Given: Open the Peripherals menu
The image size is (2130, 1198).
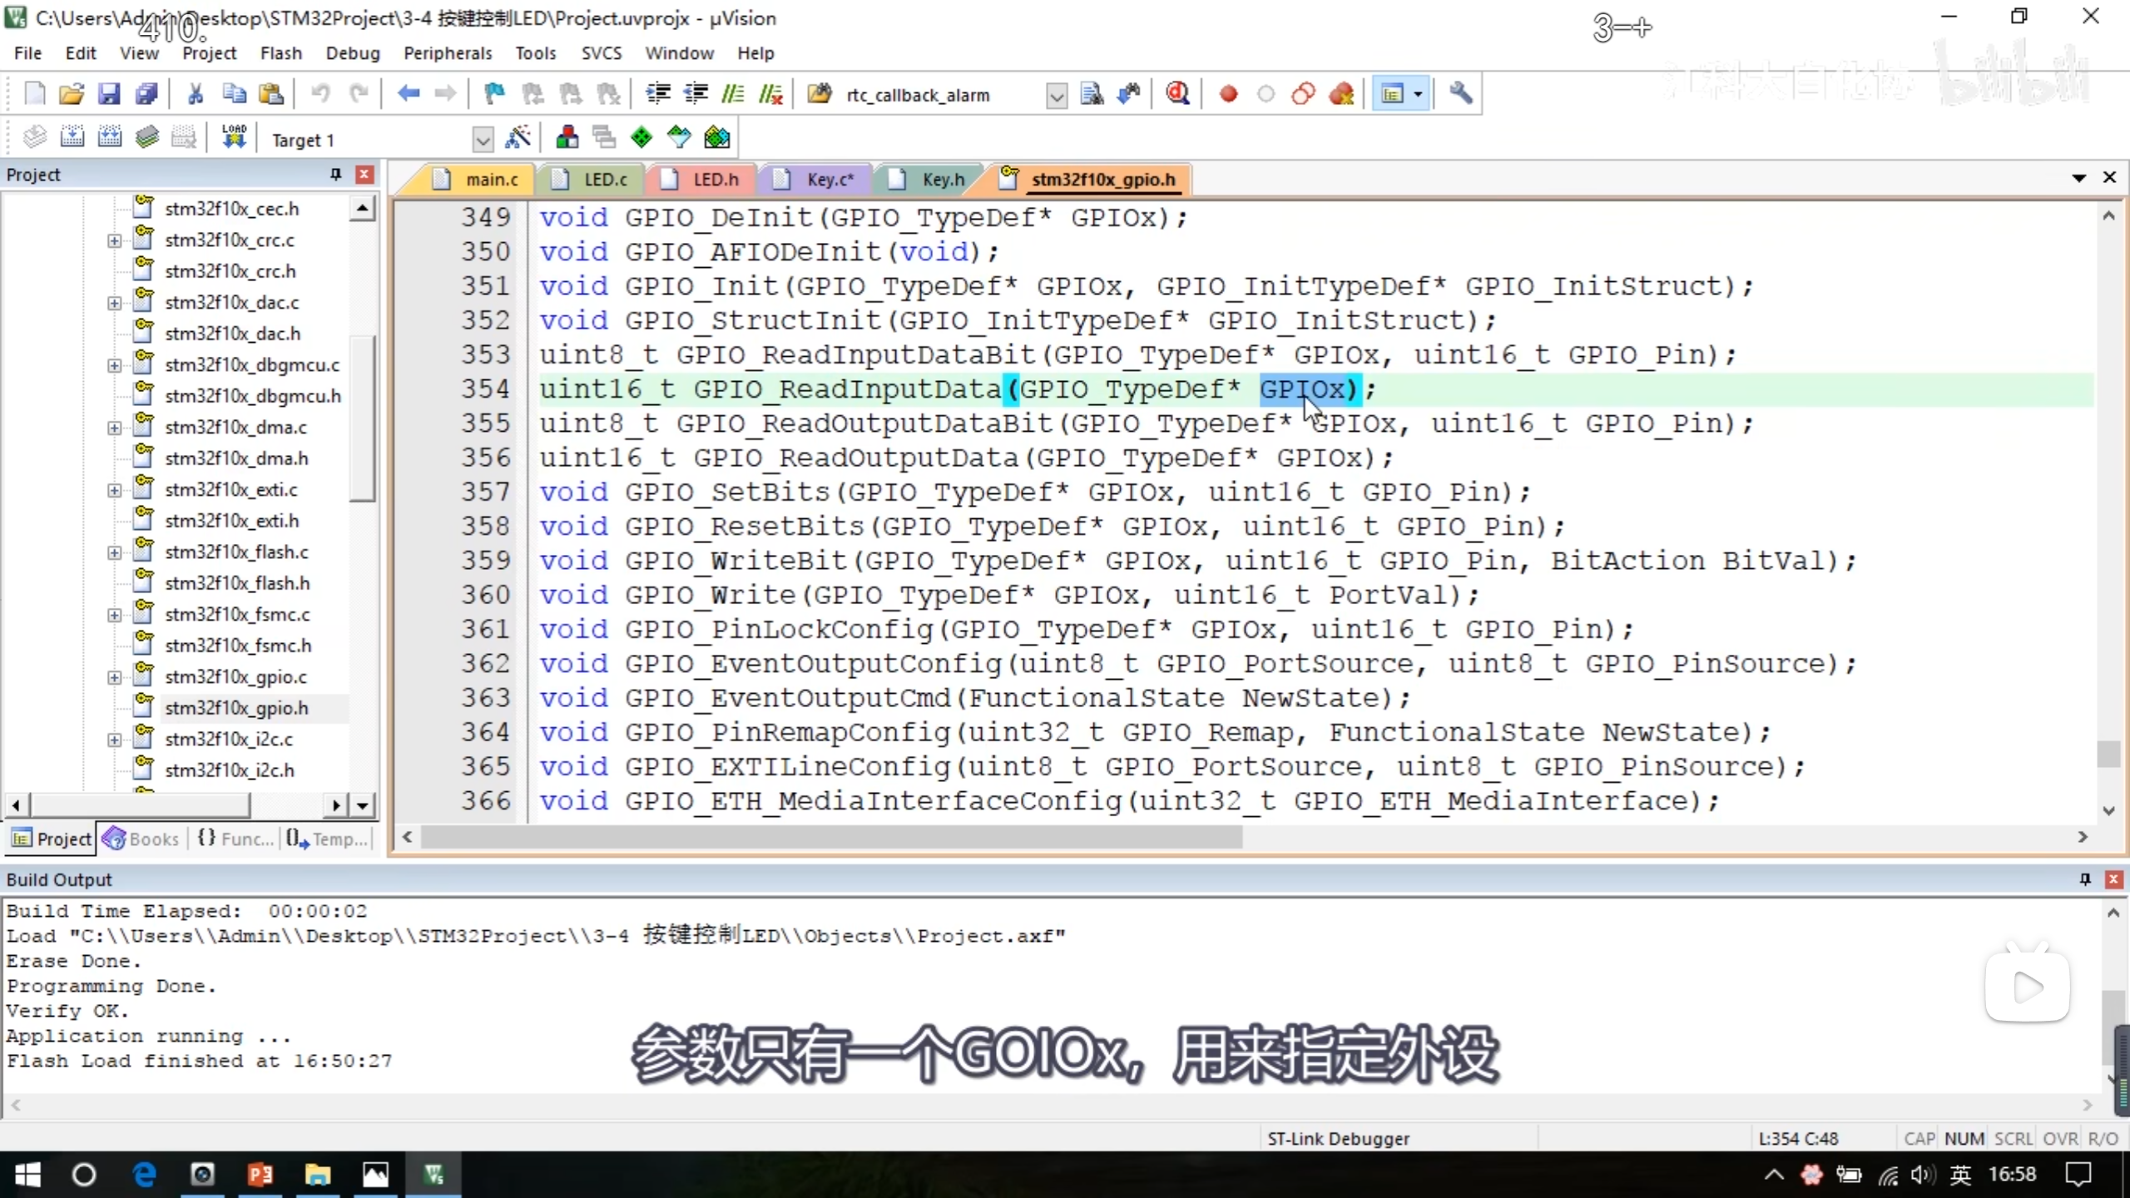Looking at the screenshot, I should click(x=448, y=53).
